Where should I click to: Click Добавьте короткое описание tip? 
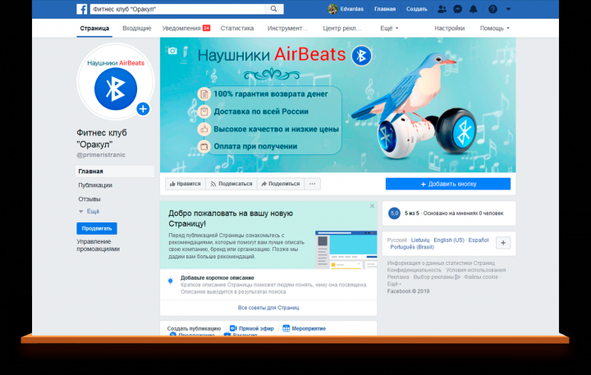coord(218,278)
